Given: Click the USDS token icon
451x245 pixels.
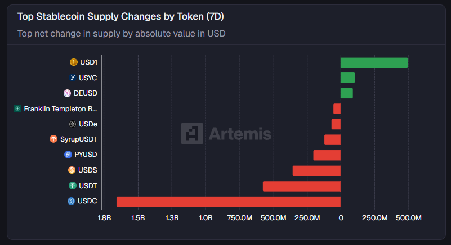Looking at the screenshot, I should [x=72, y=170].
